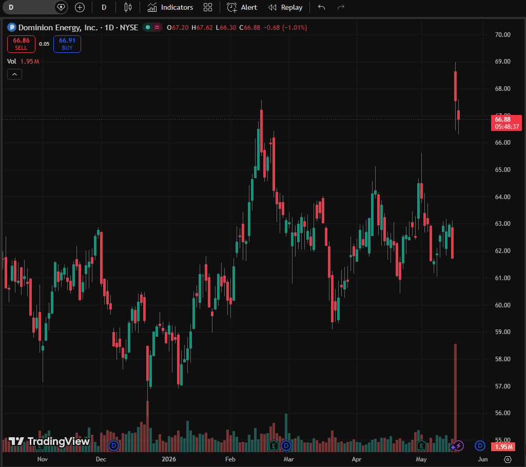Click the dividend D marker near Dec
This screenshot has width=526, height=467.
tap(114, 445)
